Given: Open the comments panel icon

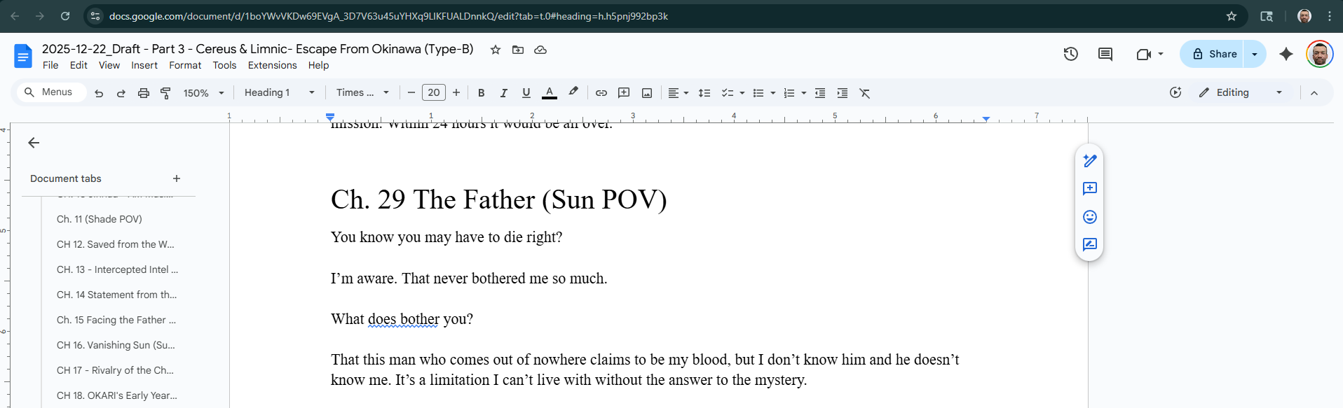Looking at the screenshot, I should coord(1105,54).
